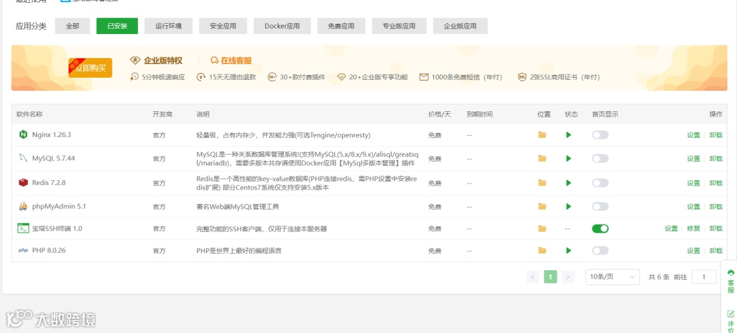Click the phpMyAdmin sailboat icon

pos(23,205)
